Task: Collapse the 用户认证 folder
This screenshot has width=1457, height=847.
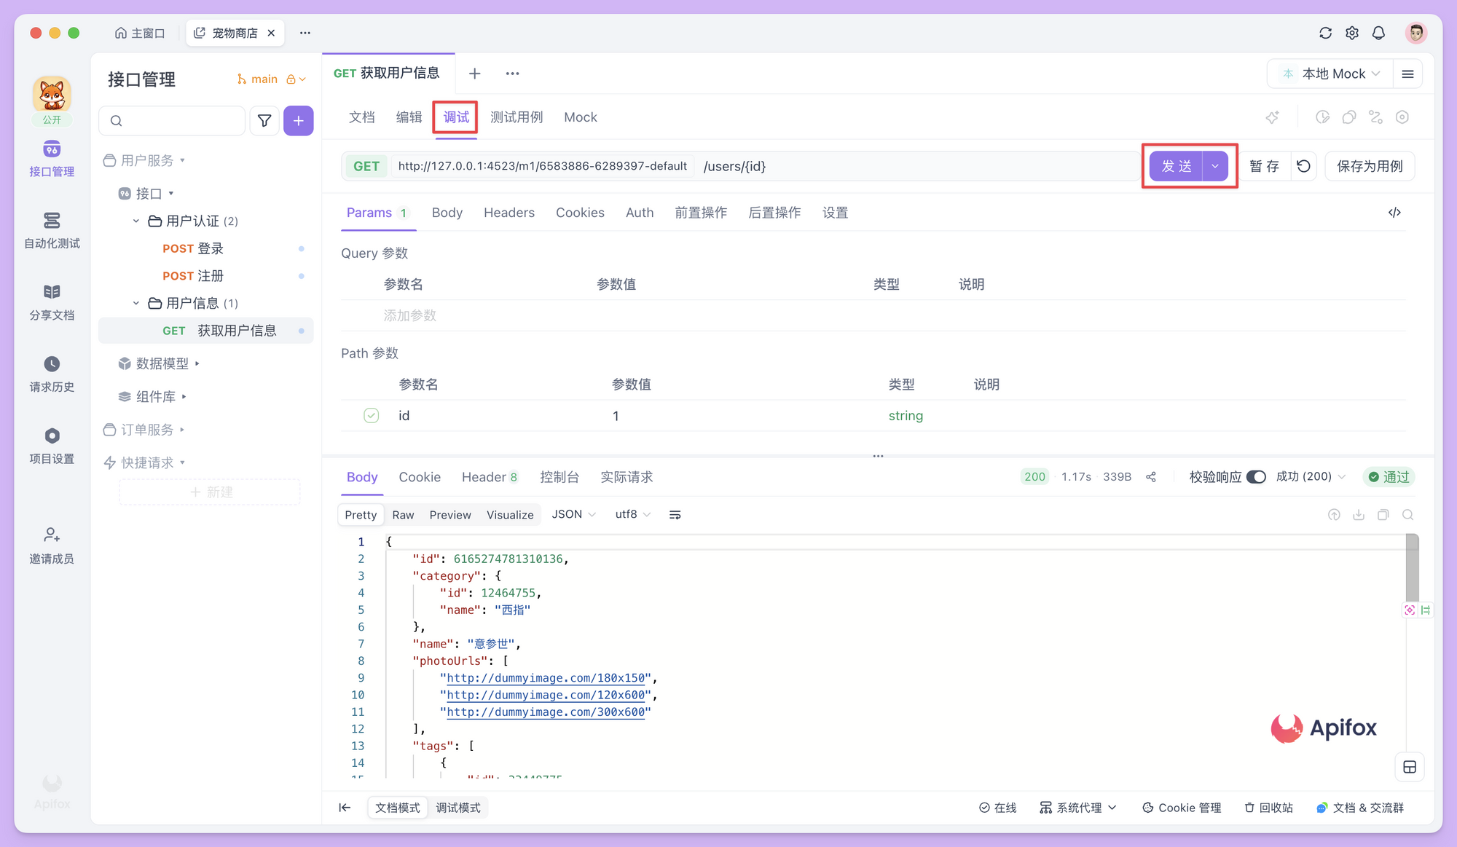Action: coord(136,221)
